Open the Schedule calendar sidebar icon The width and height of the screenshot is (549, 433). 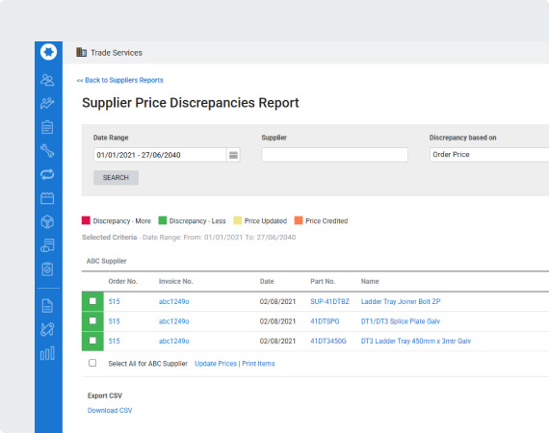tap(47, 198)
